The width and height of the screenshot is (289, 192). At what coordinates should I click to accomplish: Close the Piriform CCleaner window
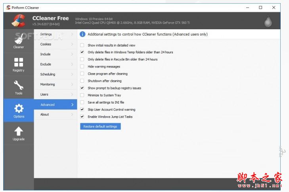point(274,8)
